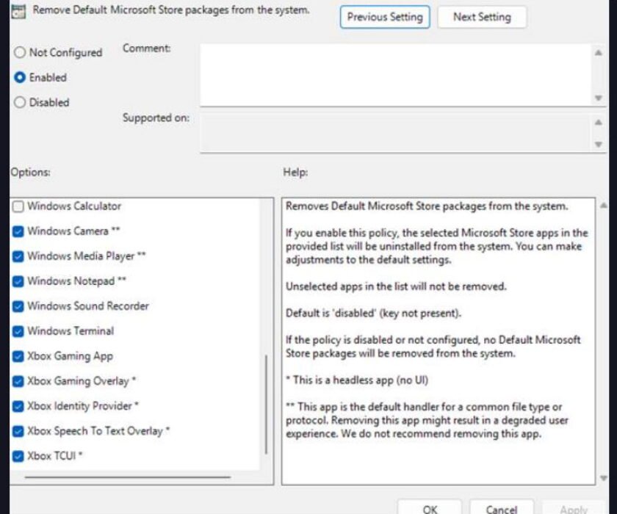Go to Next Setting
617x514 pixels.
click(x=482, y=17)
